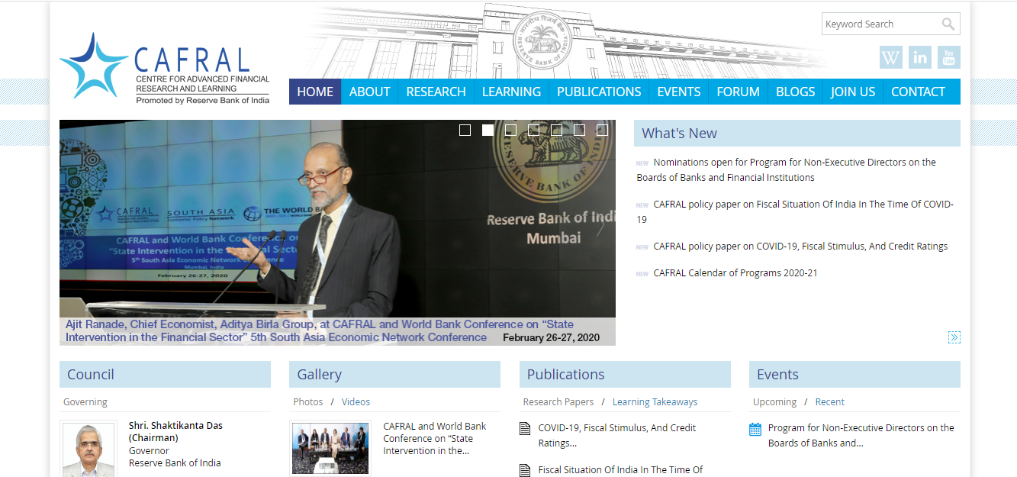This screenshot has height=477, width=1017.
Task: Click the What's New section heading
Action: pos(797,133)
